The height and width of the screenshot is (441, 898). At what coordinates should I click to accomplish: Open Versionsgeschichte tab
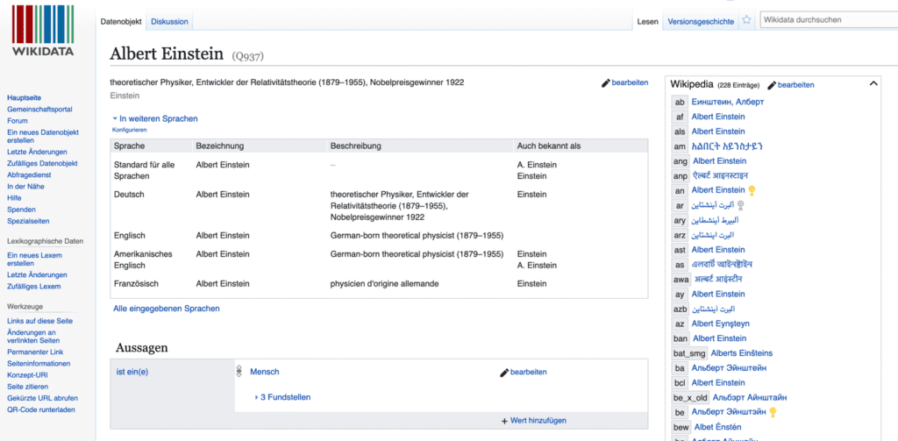tap(701, 22)
